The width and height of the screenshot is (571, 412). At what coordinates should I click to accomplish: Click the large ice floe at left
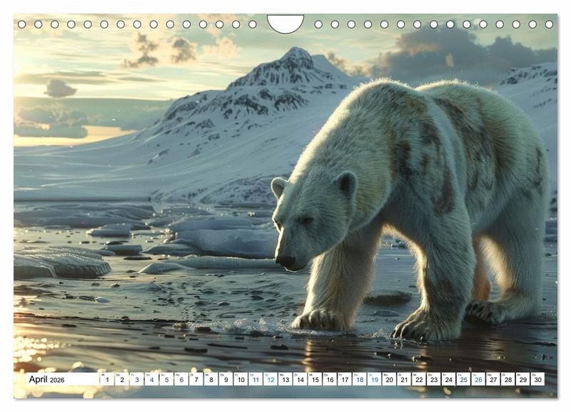[61, 263]
